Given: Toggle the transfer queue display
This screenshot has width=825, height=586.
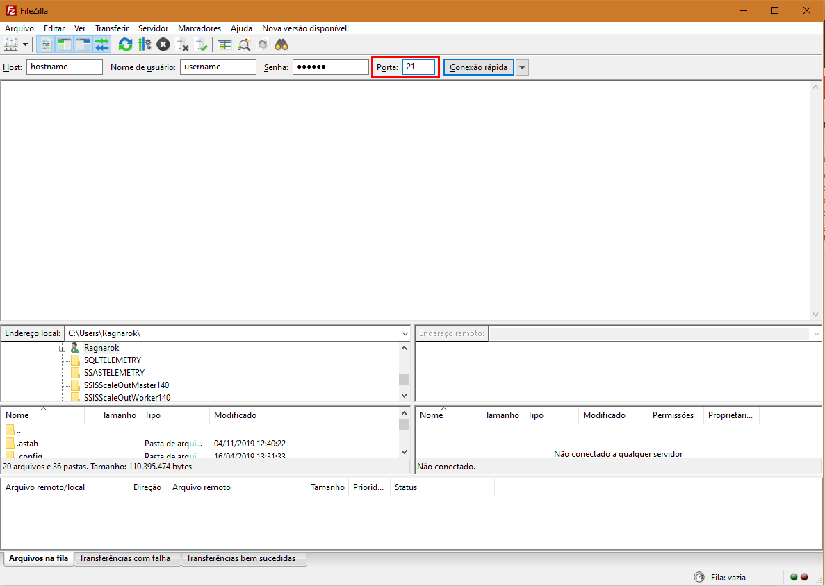Looking at the screenshot, I should pyautogui.click(x=102, y=44).
